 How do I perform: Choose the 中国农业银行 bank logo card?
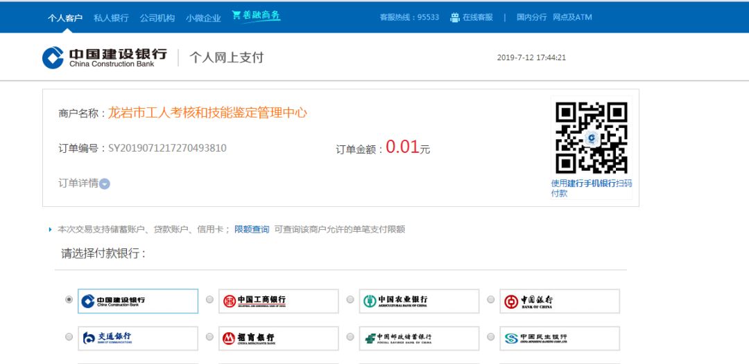coord(419,301)
